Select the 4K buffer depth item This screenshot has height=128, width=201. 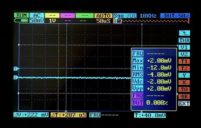(x=184, y=96)
